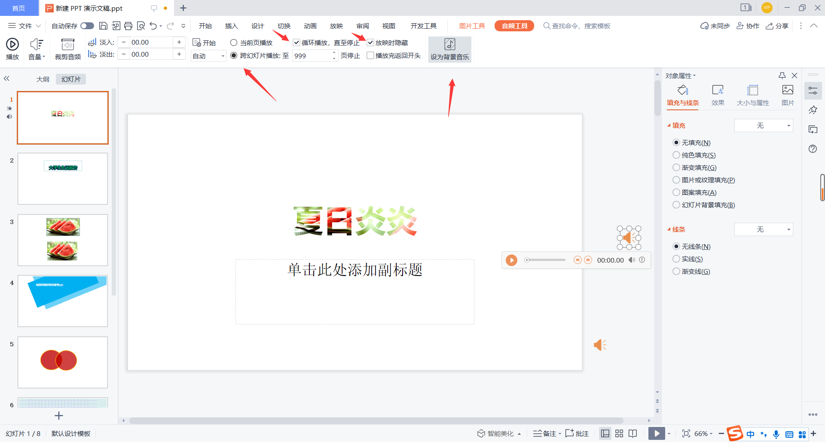Click the Smart Beautify (智能美化) button
The image size is (825, 442).
coord(499,433)
